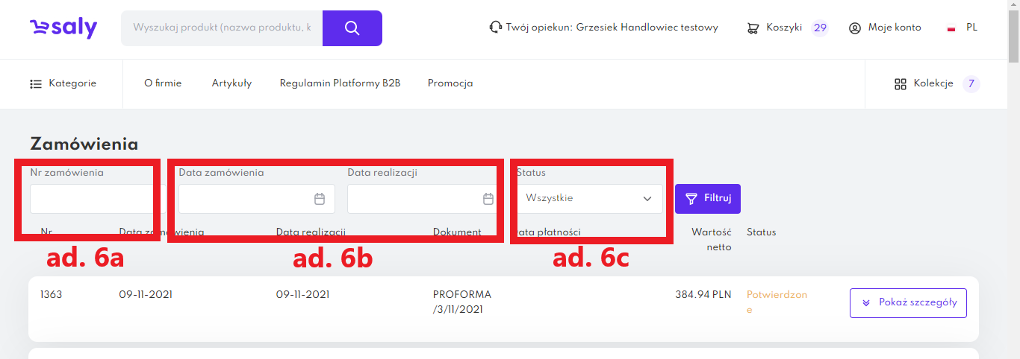Image resolution: width=1020 pixels, height=359 pixels.
Task: Click the purple search magnifier button
Action: (352, 28)
